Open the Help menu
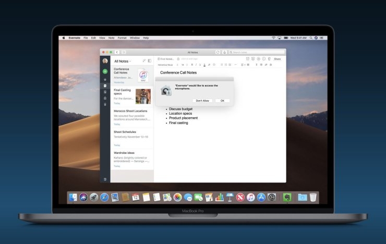 click(146, 38)
